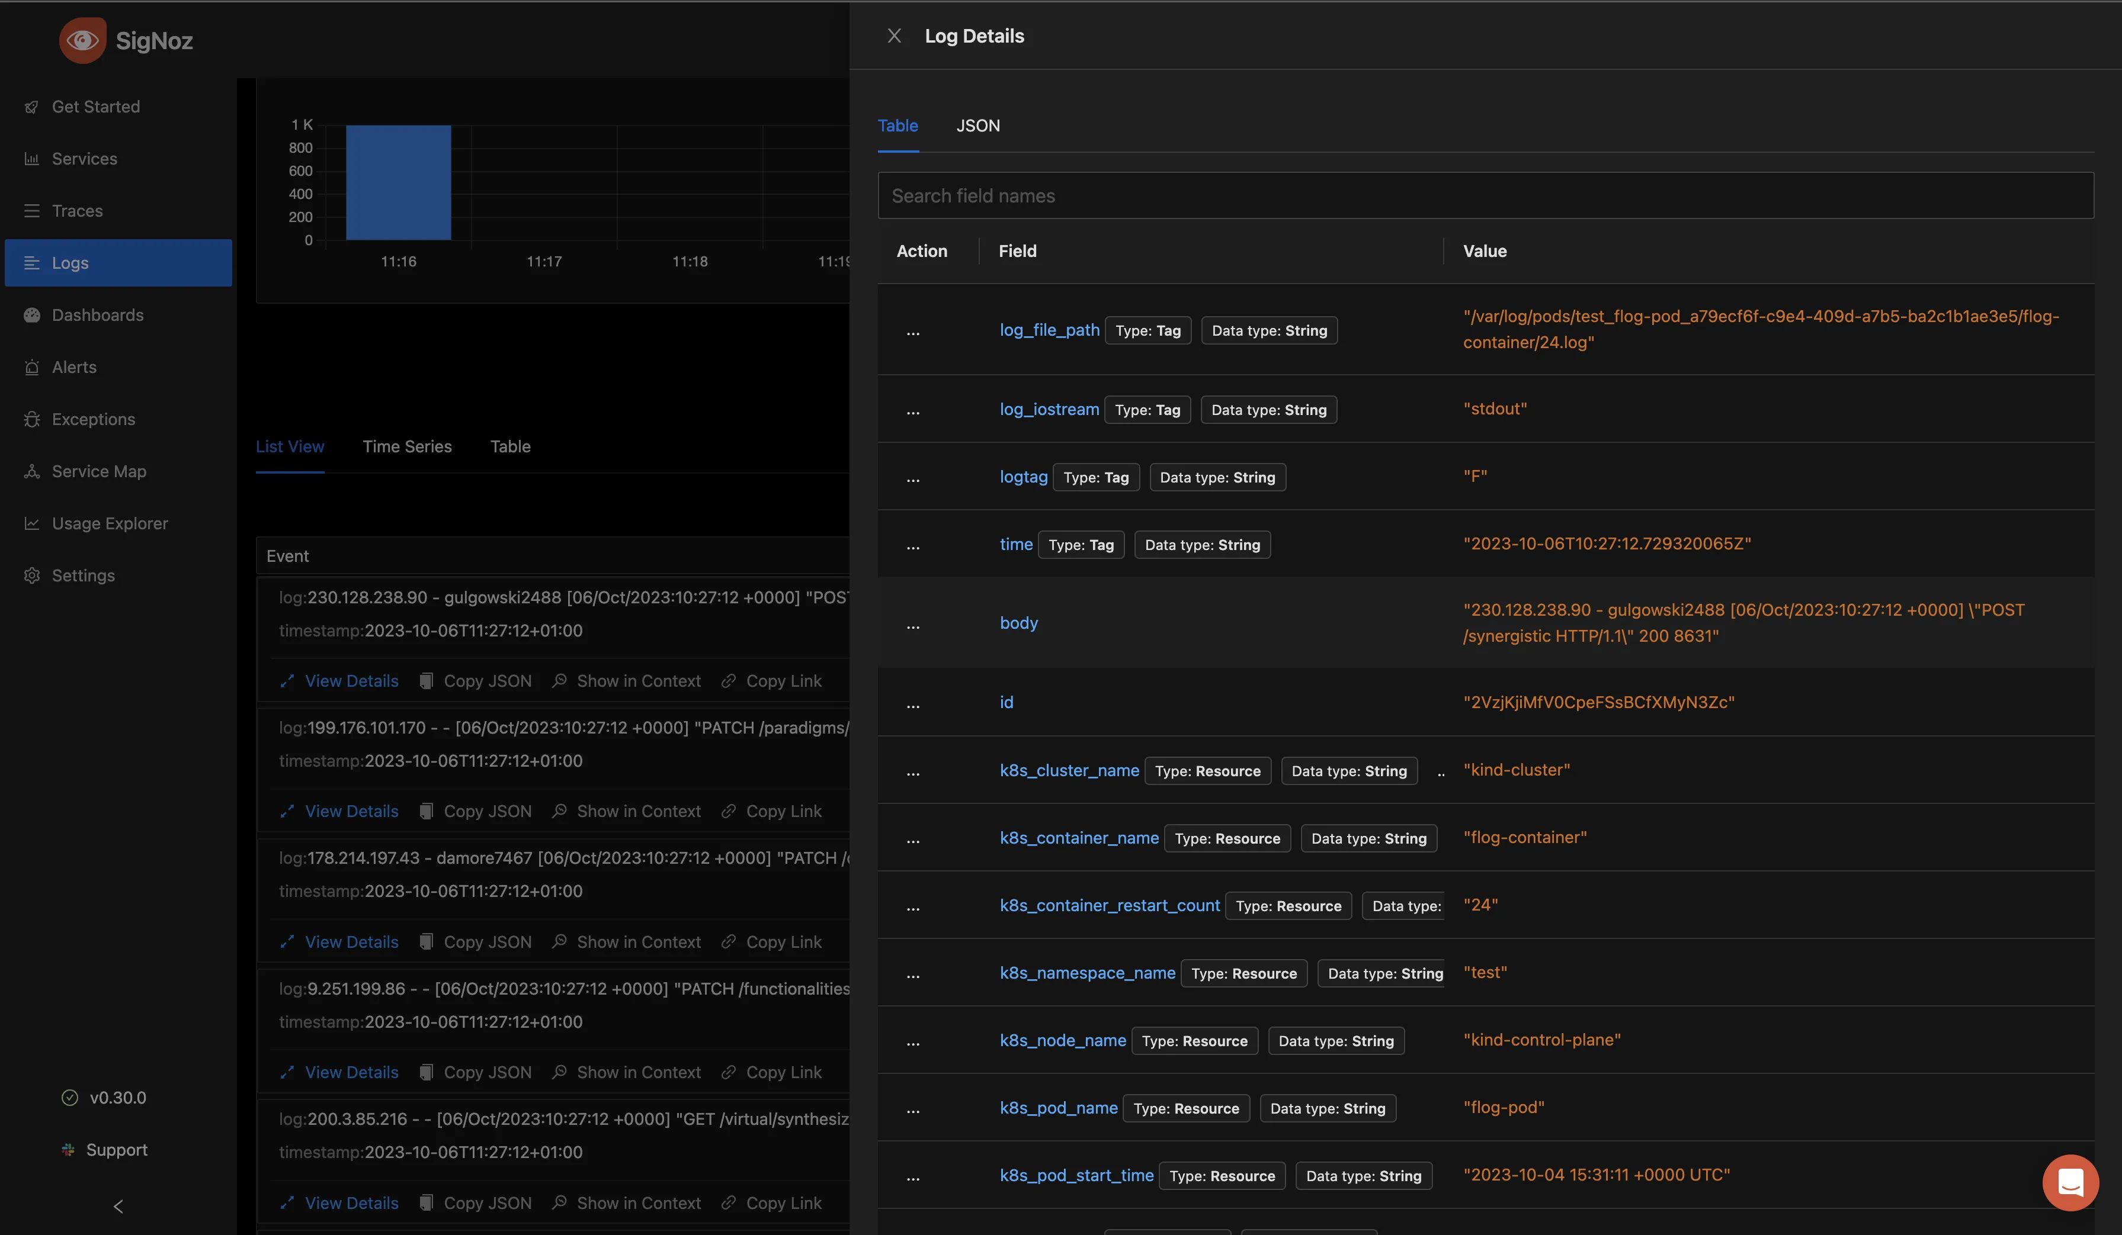Image resolution: width=2122 pixels, height=1235 pixels.
Task: Click Show in Context icon for 178.214.197.43 log
Action: pos(559,941)
